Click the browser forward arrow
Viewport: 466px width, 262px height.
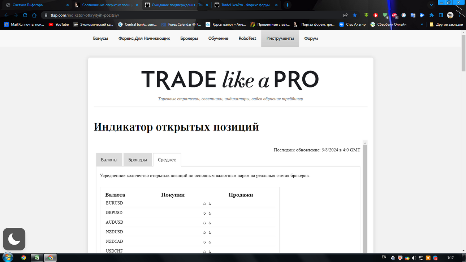pyautogui.click(x=16, y=15)
